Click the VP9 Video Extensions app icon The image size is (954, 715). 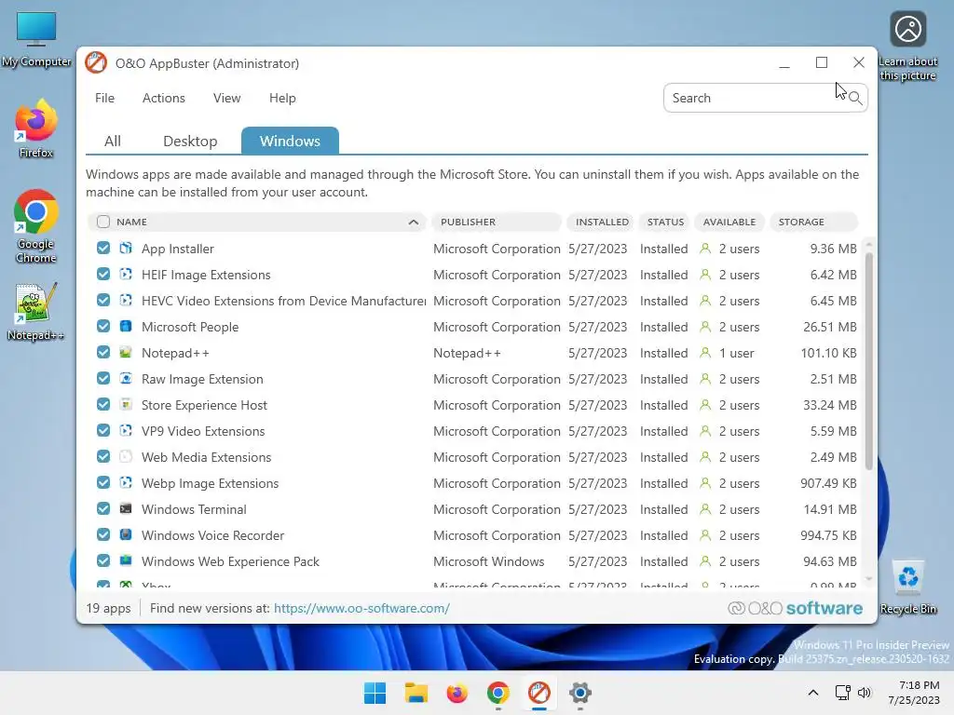pyautogui.click(x=126, y=430)
